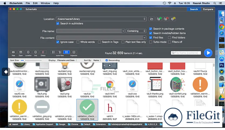This screenshot has height=130, width=225.
Task: Select the Icons View mode button
Action: tap(66, 52)
